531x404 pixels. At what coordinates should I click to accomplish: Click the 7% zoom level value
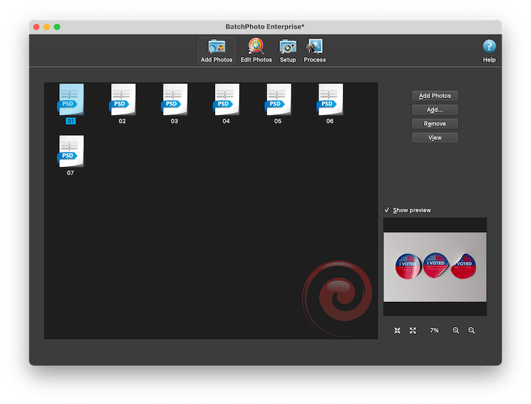(x=434, y=330)
